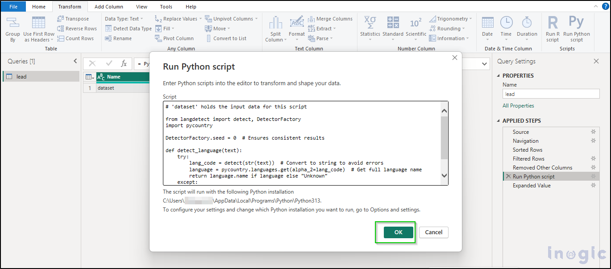The width and height of the screenshot is (611, 269).
Task: Transpose the table
Action: pos(73,19)
